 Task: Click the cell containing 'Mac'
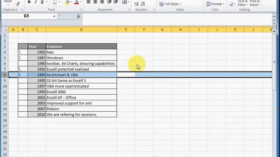point(81,52)
